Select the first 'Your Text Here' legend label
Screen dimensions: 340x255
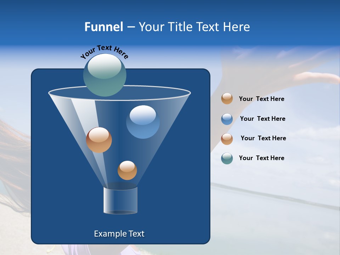(x=261, y=99)
